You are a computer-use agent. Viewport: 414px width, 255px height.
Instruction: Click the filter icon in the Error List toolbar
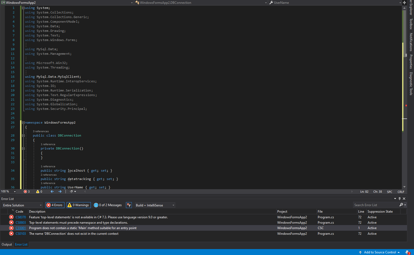[x=129, y=205]
